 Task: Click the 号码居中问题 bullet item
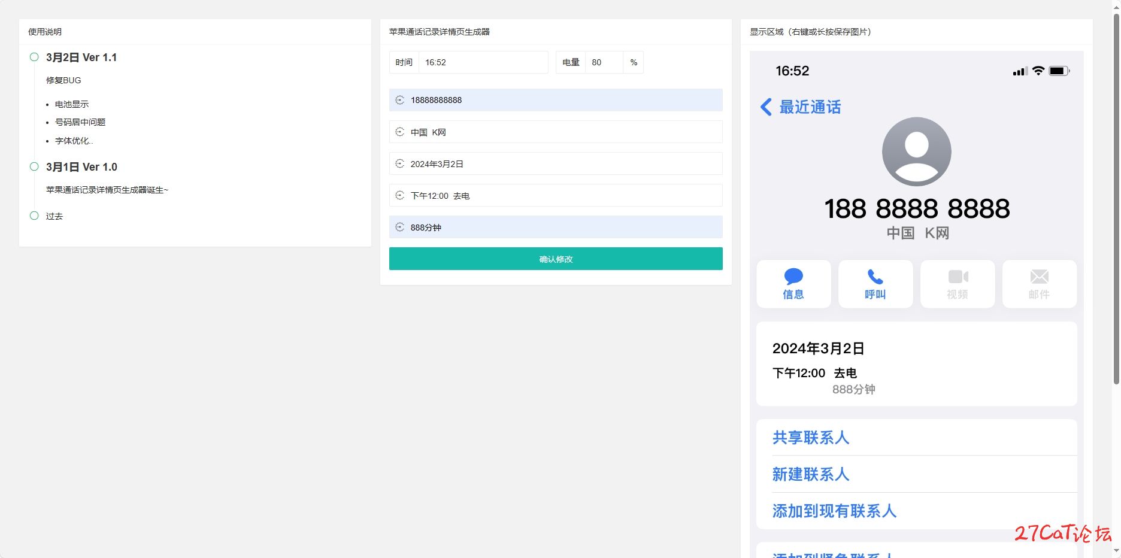click(x=80, y=122)
